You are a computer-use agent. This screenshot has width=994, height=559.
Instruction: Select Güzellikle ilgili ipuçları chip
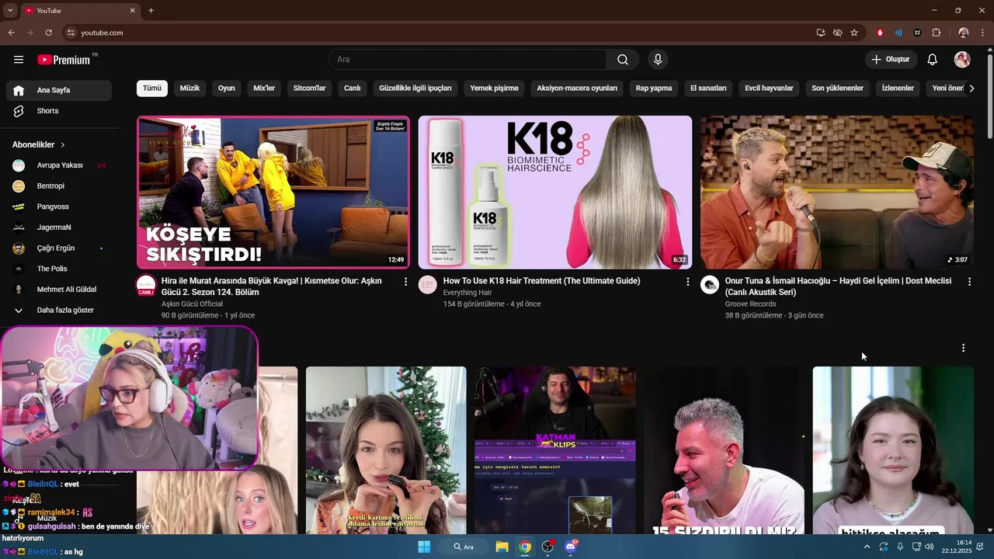415,89
